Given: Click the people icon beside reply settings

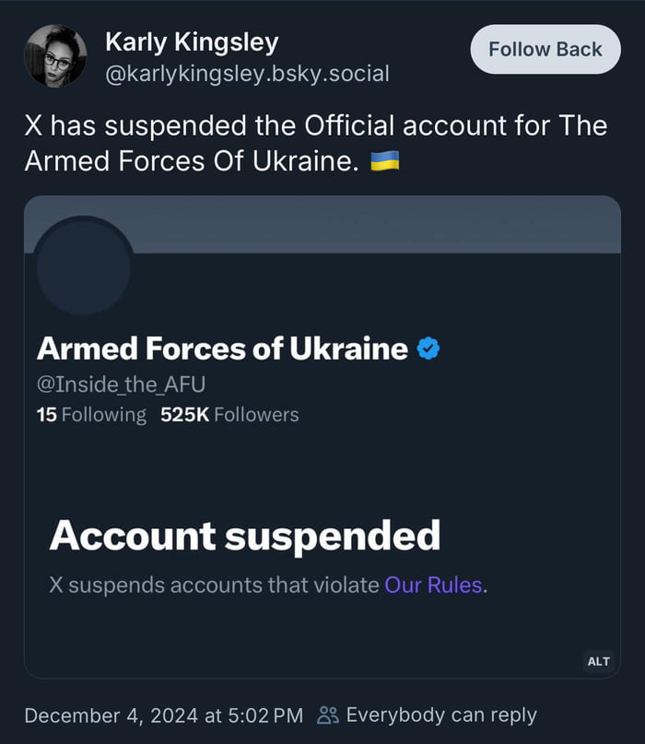Looking at the screenshot, I should click(328, 714).
